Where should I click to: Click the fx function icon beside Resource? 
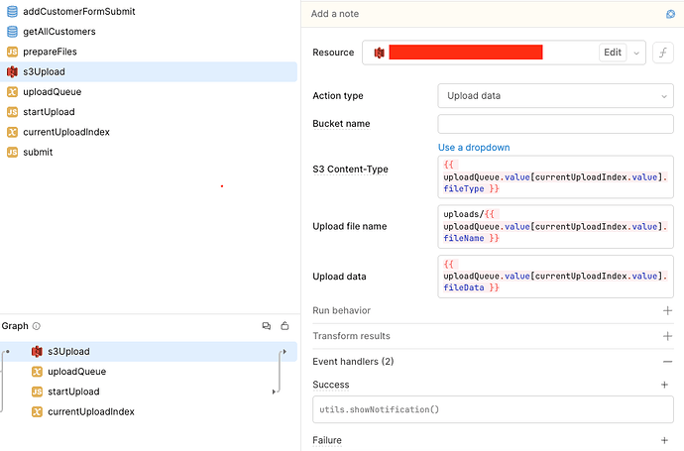point(662,53)
